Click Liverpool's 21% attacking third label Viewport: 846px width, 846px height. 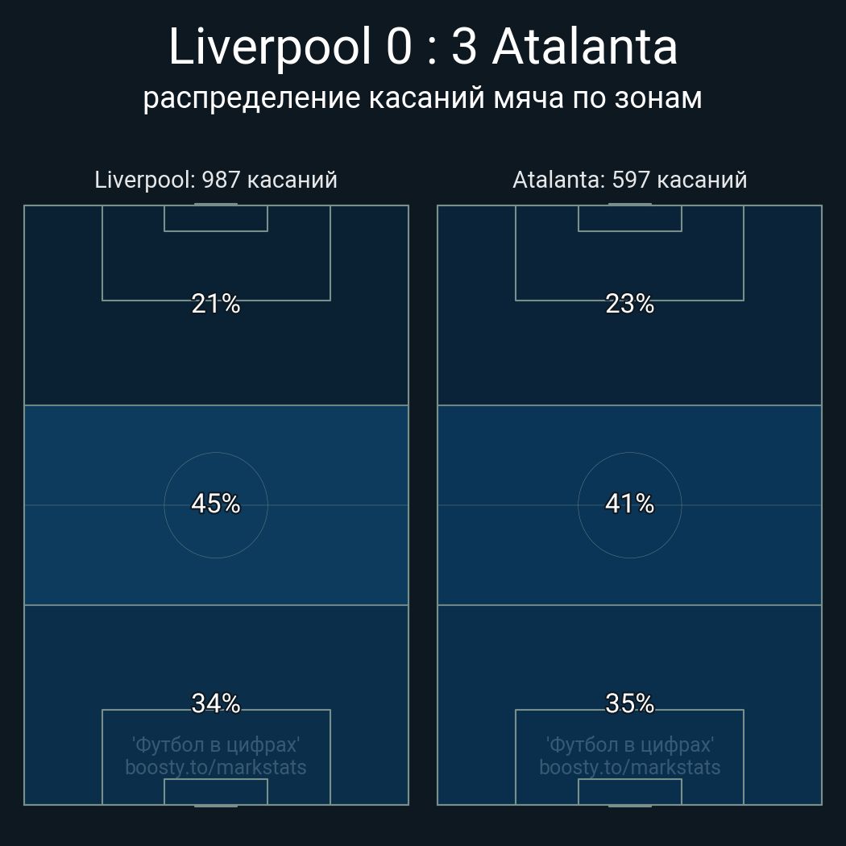point(216,304)
